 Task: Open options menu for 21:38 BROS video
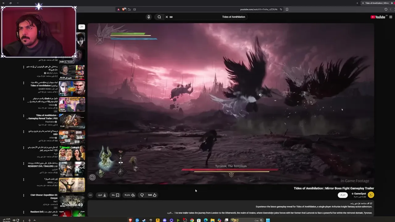pyautogui.click(x=23, y=179)
